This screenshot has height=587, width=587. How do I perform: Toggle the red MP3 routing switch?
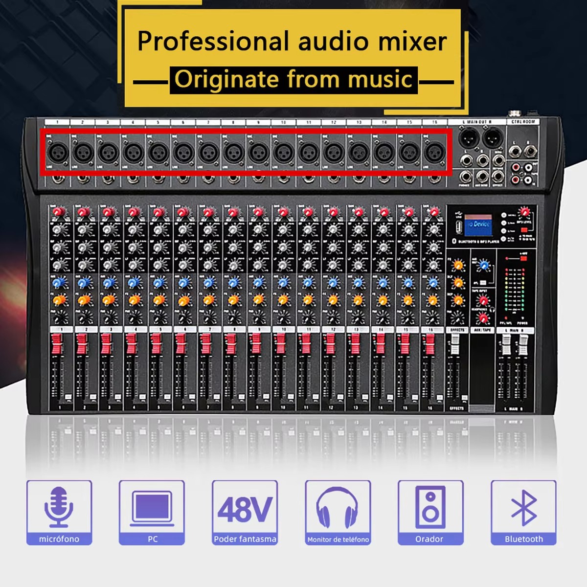pos(524,229)
